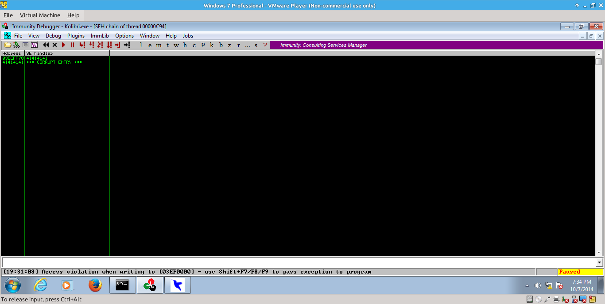Click the Attach to process toolbar icon
The width and height of the screenshot is (605, 304).
click(x=16, y=45)
